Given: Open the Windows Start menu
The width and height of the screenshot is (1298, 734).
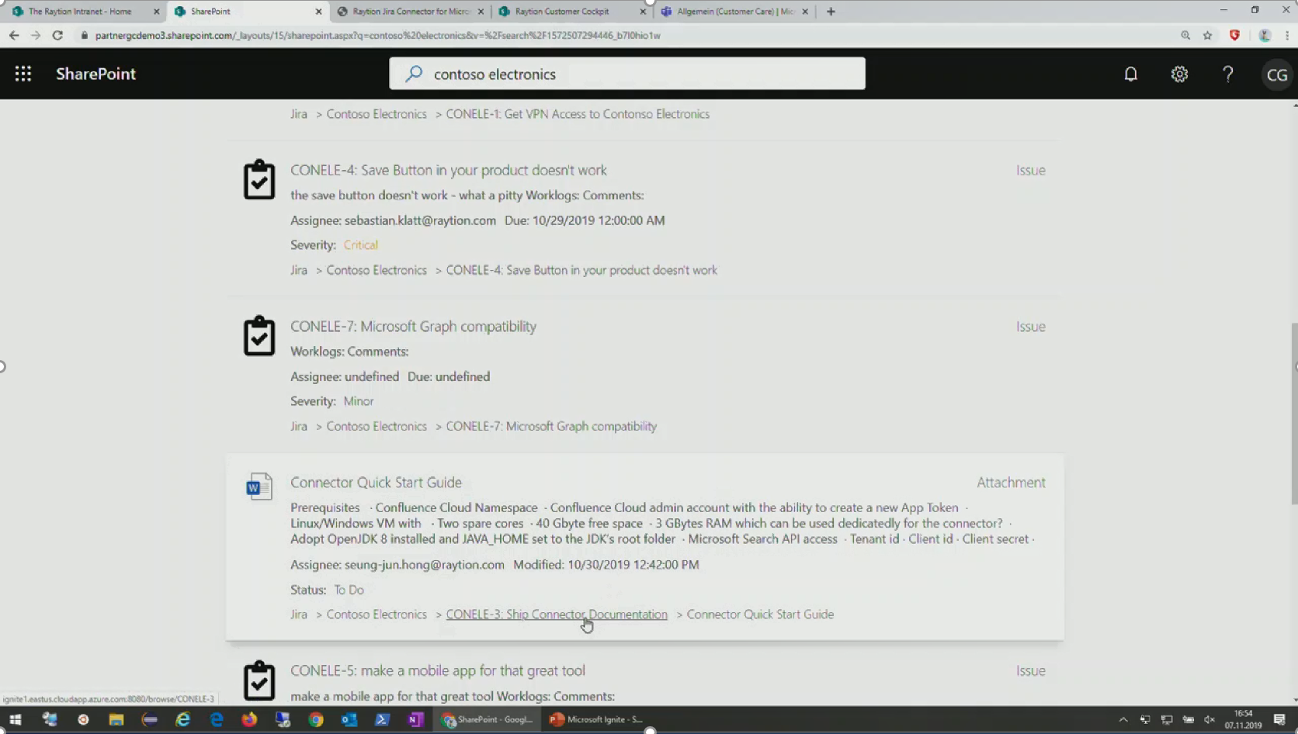Looking at the screenshot, I should [15, 719].
